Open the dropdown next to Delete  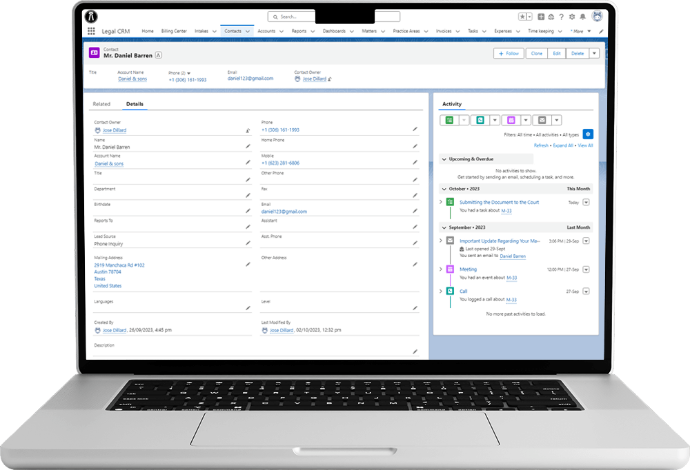594,53
